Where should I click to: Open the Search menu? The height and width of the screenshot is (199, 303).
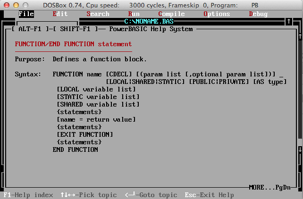point(98,14)
